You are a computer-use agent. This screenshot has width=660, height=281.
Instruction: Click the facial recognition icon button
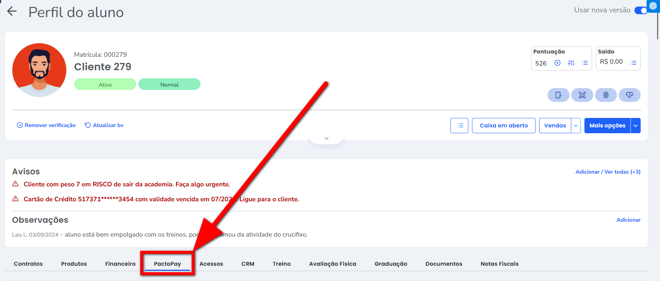tap(582, 95)
